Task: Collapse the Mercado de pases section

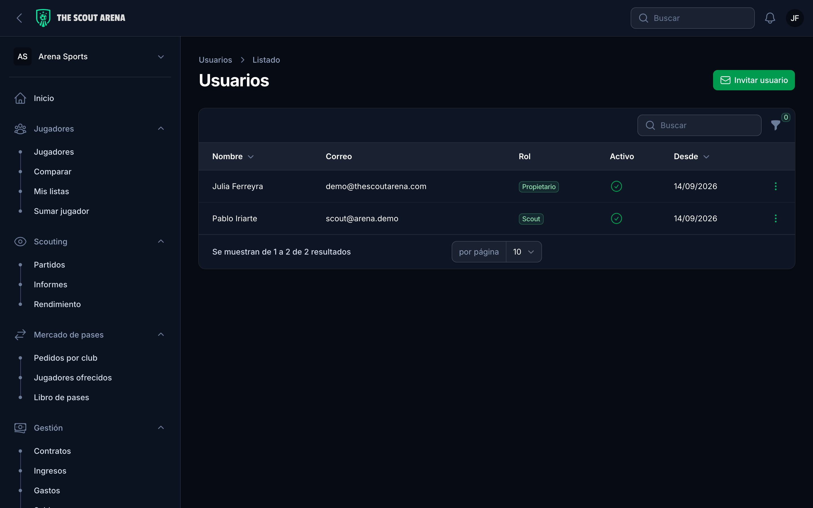Action: coord(161,335)
